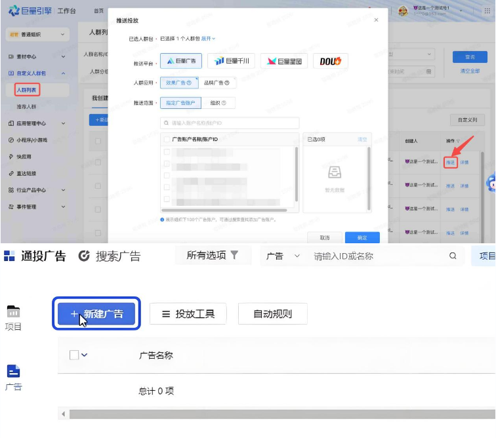Open the chevron beside the select-all checkbox
The image size is (496, 438).
(84, 355)
